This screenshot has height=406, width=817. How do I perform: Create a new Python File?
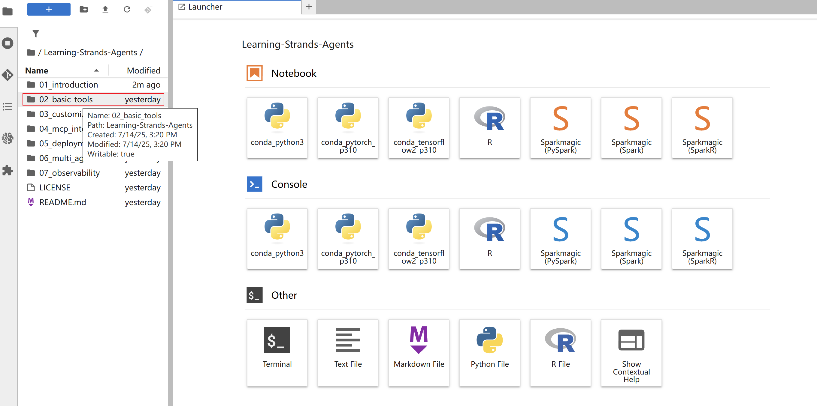pyautogui.click(x=490, y=353)
